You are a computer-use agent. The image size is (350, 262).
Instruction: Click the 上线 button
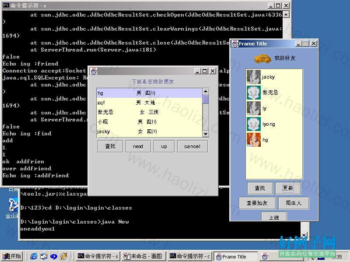pyautogui.click(x=274, y=217)
